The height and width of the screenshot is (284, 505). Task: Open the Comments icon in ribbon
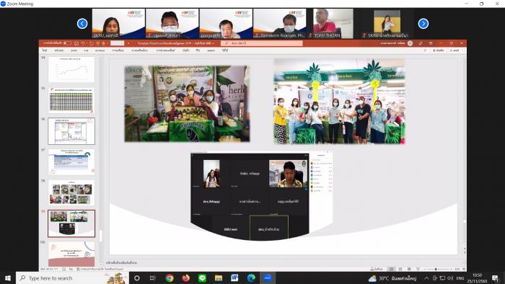(425, 50)
